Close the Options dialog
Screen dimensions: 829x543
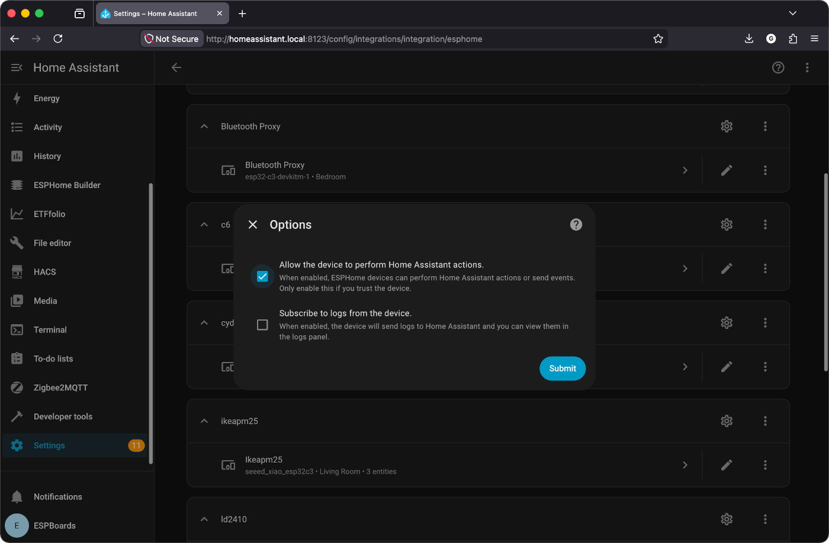pyautogui.click(x=253, y=225)
